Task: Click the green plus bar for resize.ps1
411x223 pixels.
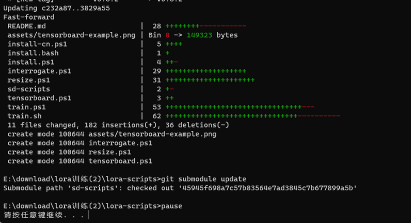Action: click(x=210, y=80)
